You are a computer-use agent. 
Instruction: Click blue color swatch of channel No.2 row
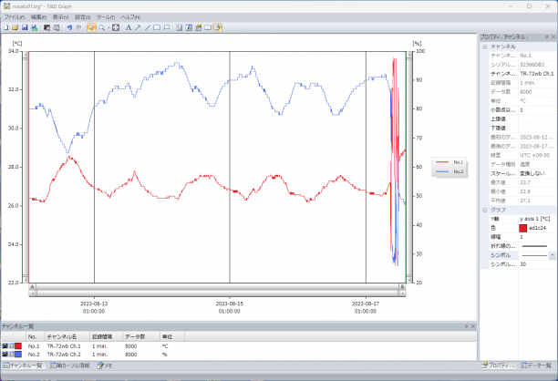18,355
